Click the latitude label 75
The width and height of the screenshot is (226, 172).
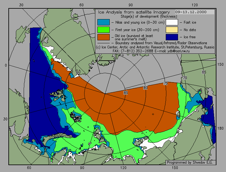pos(166,83)
